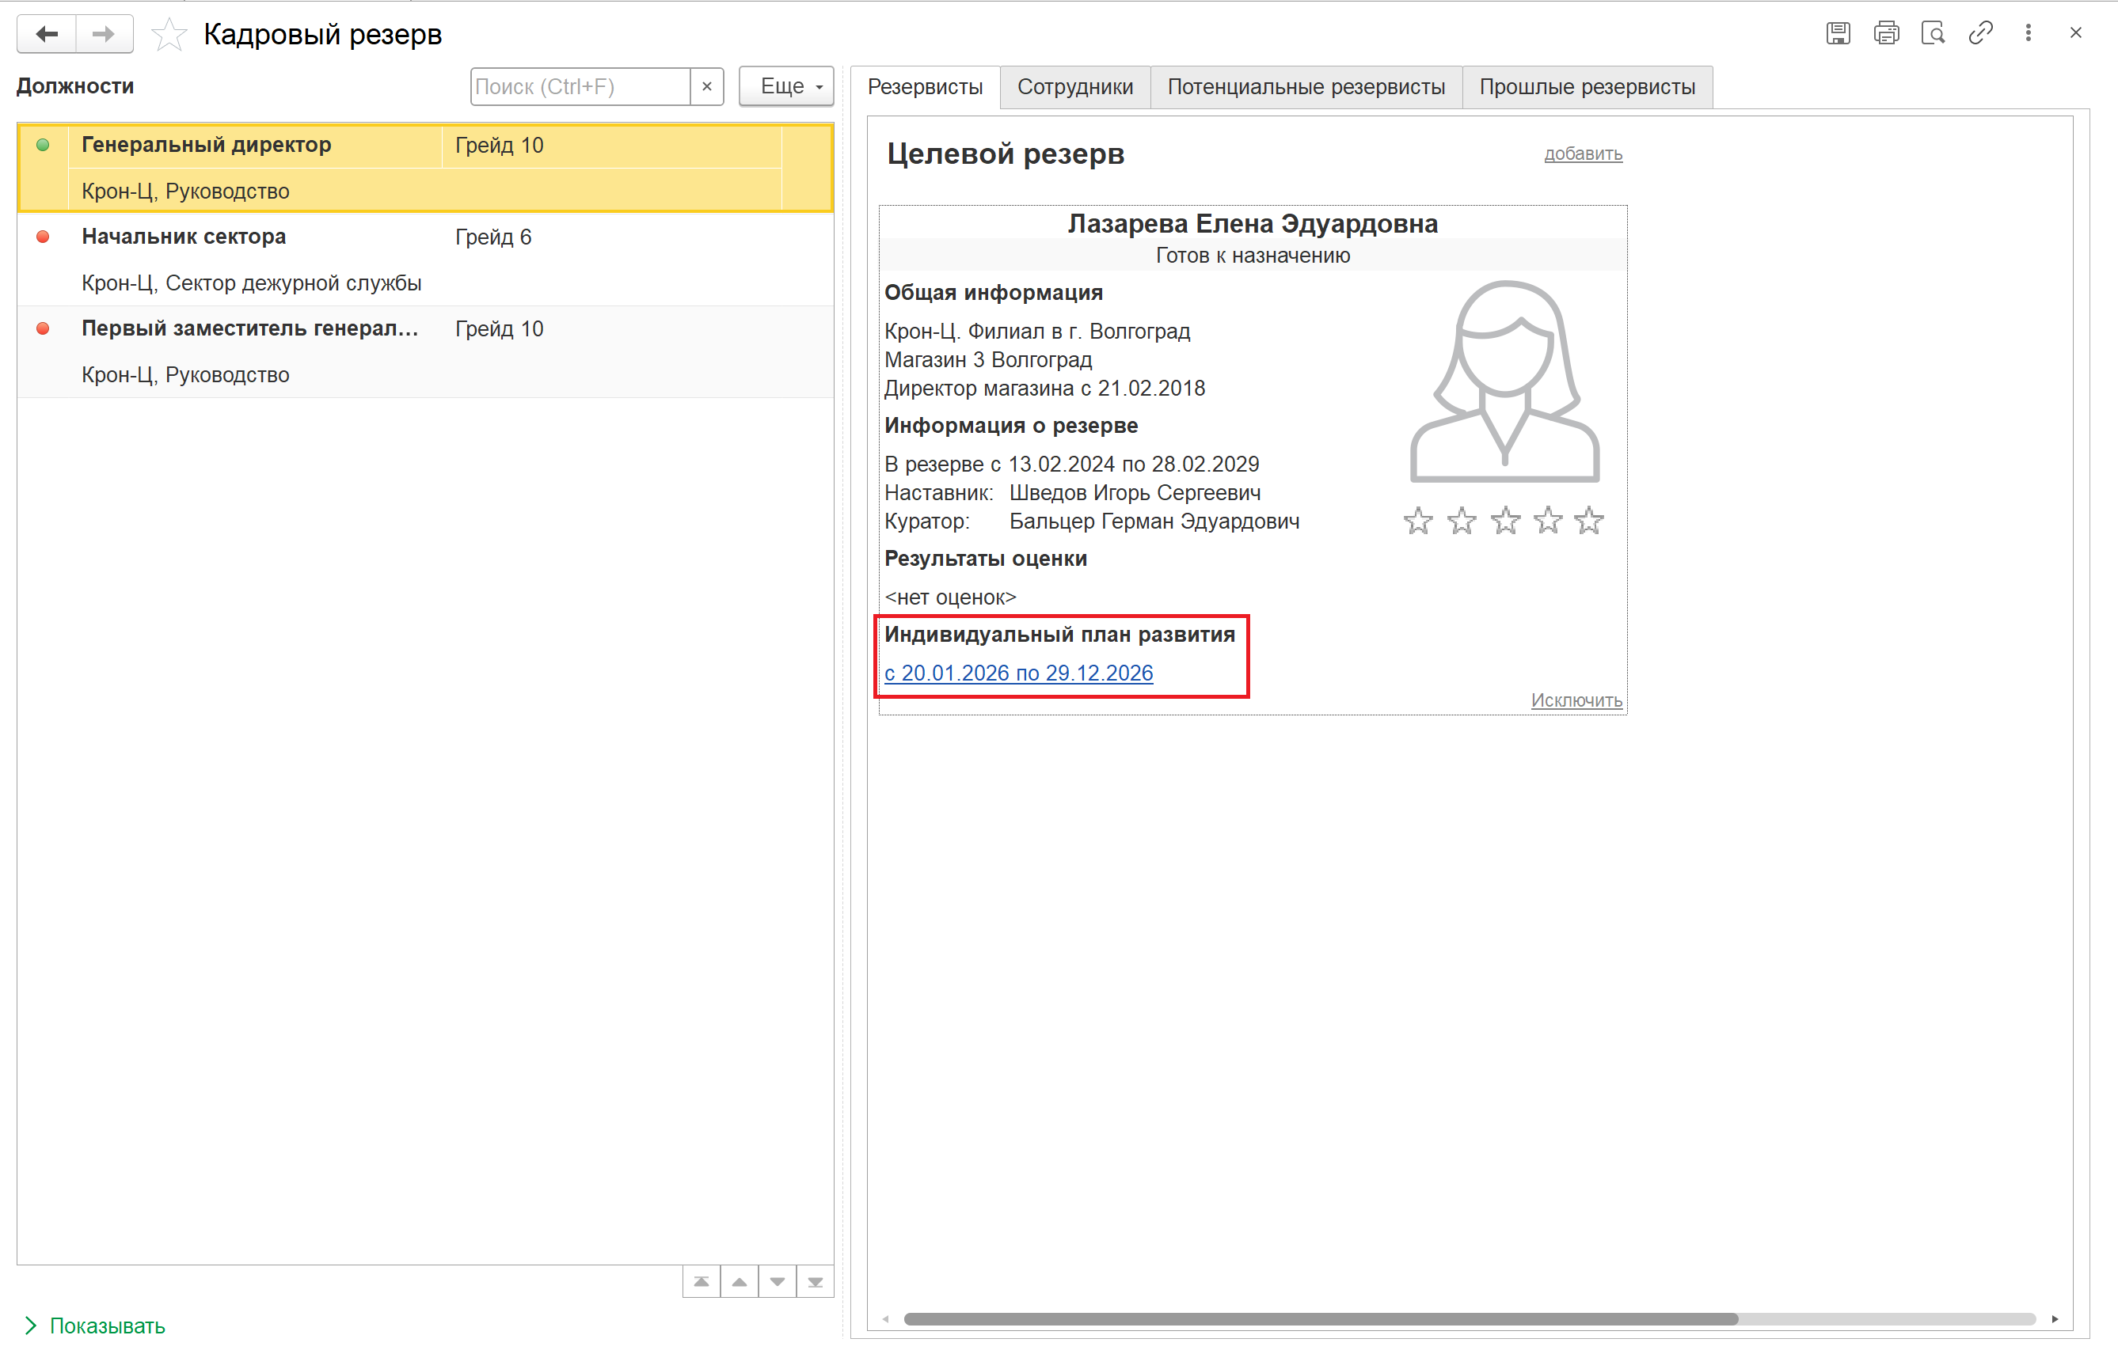Screen dimensions: 2118x1354
Task: Click the printer icon
Action: coord(1886,33)
